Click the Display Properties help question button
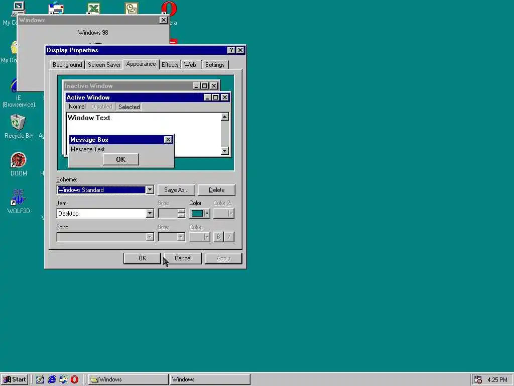 click(x=231, y=50)
